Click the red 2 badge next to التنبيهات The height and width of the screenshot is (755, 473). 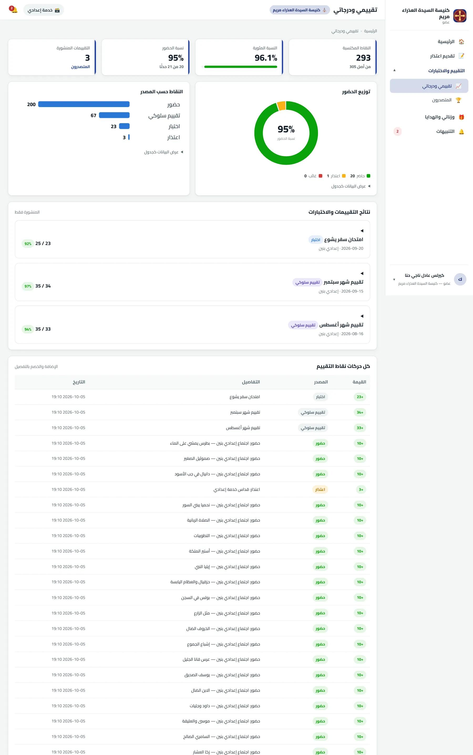397,131
